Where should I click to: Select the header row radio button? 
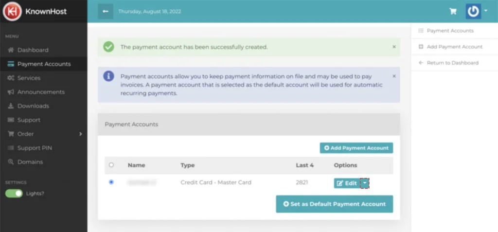click(111, 165)
